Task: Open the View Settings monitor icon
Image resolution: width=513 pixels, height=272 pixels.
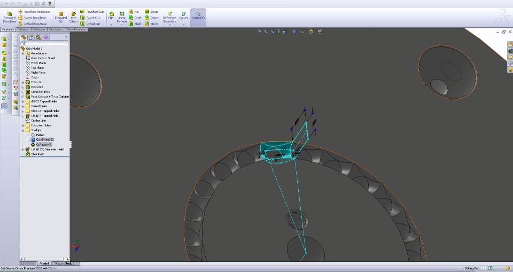Action: pos(320,31)
